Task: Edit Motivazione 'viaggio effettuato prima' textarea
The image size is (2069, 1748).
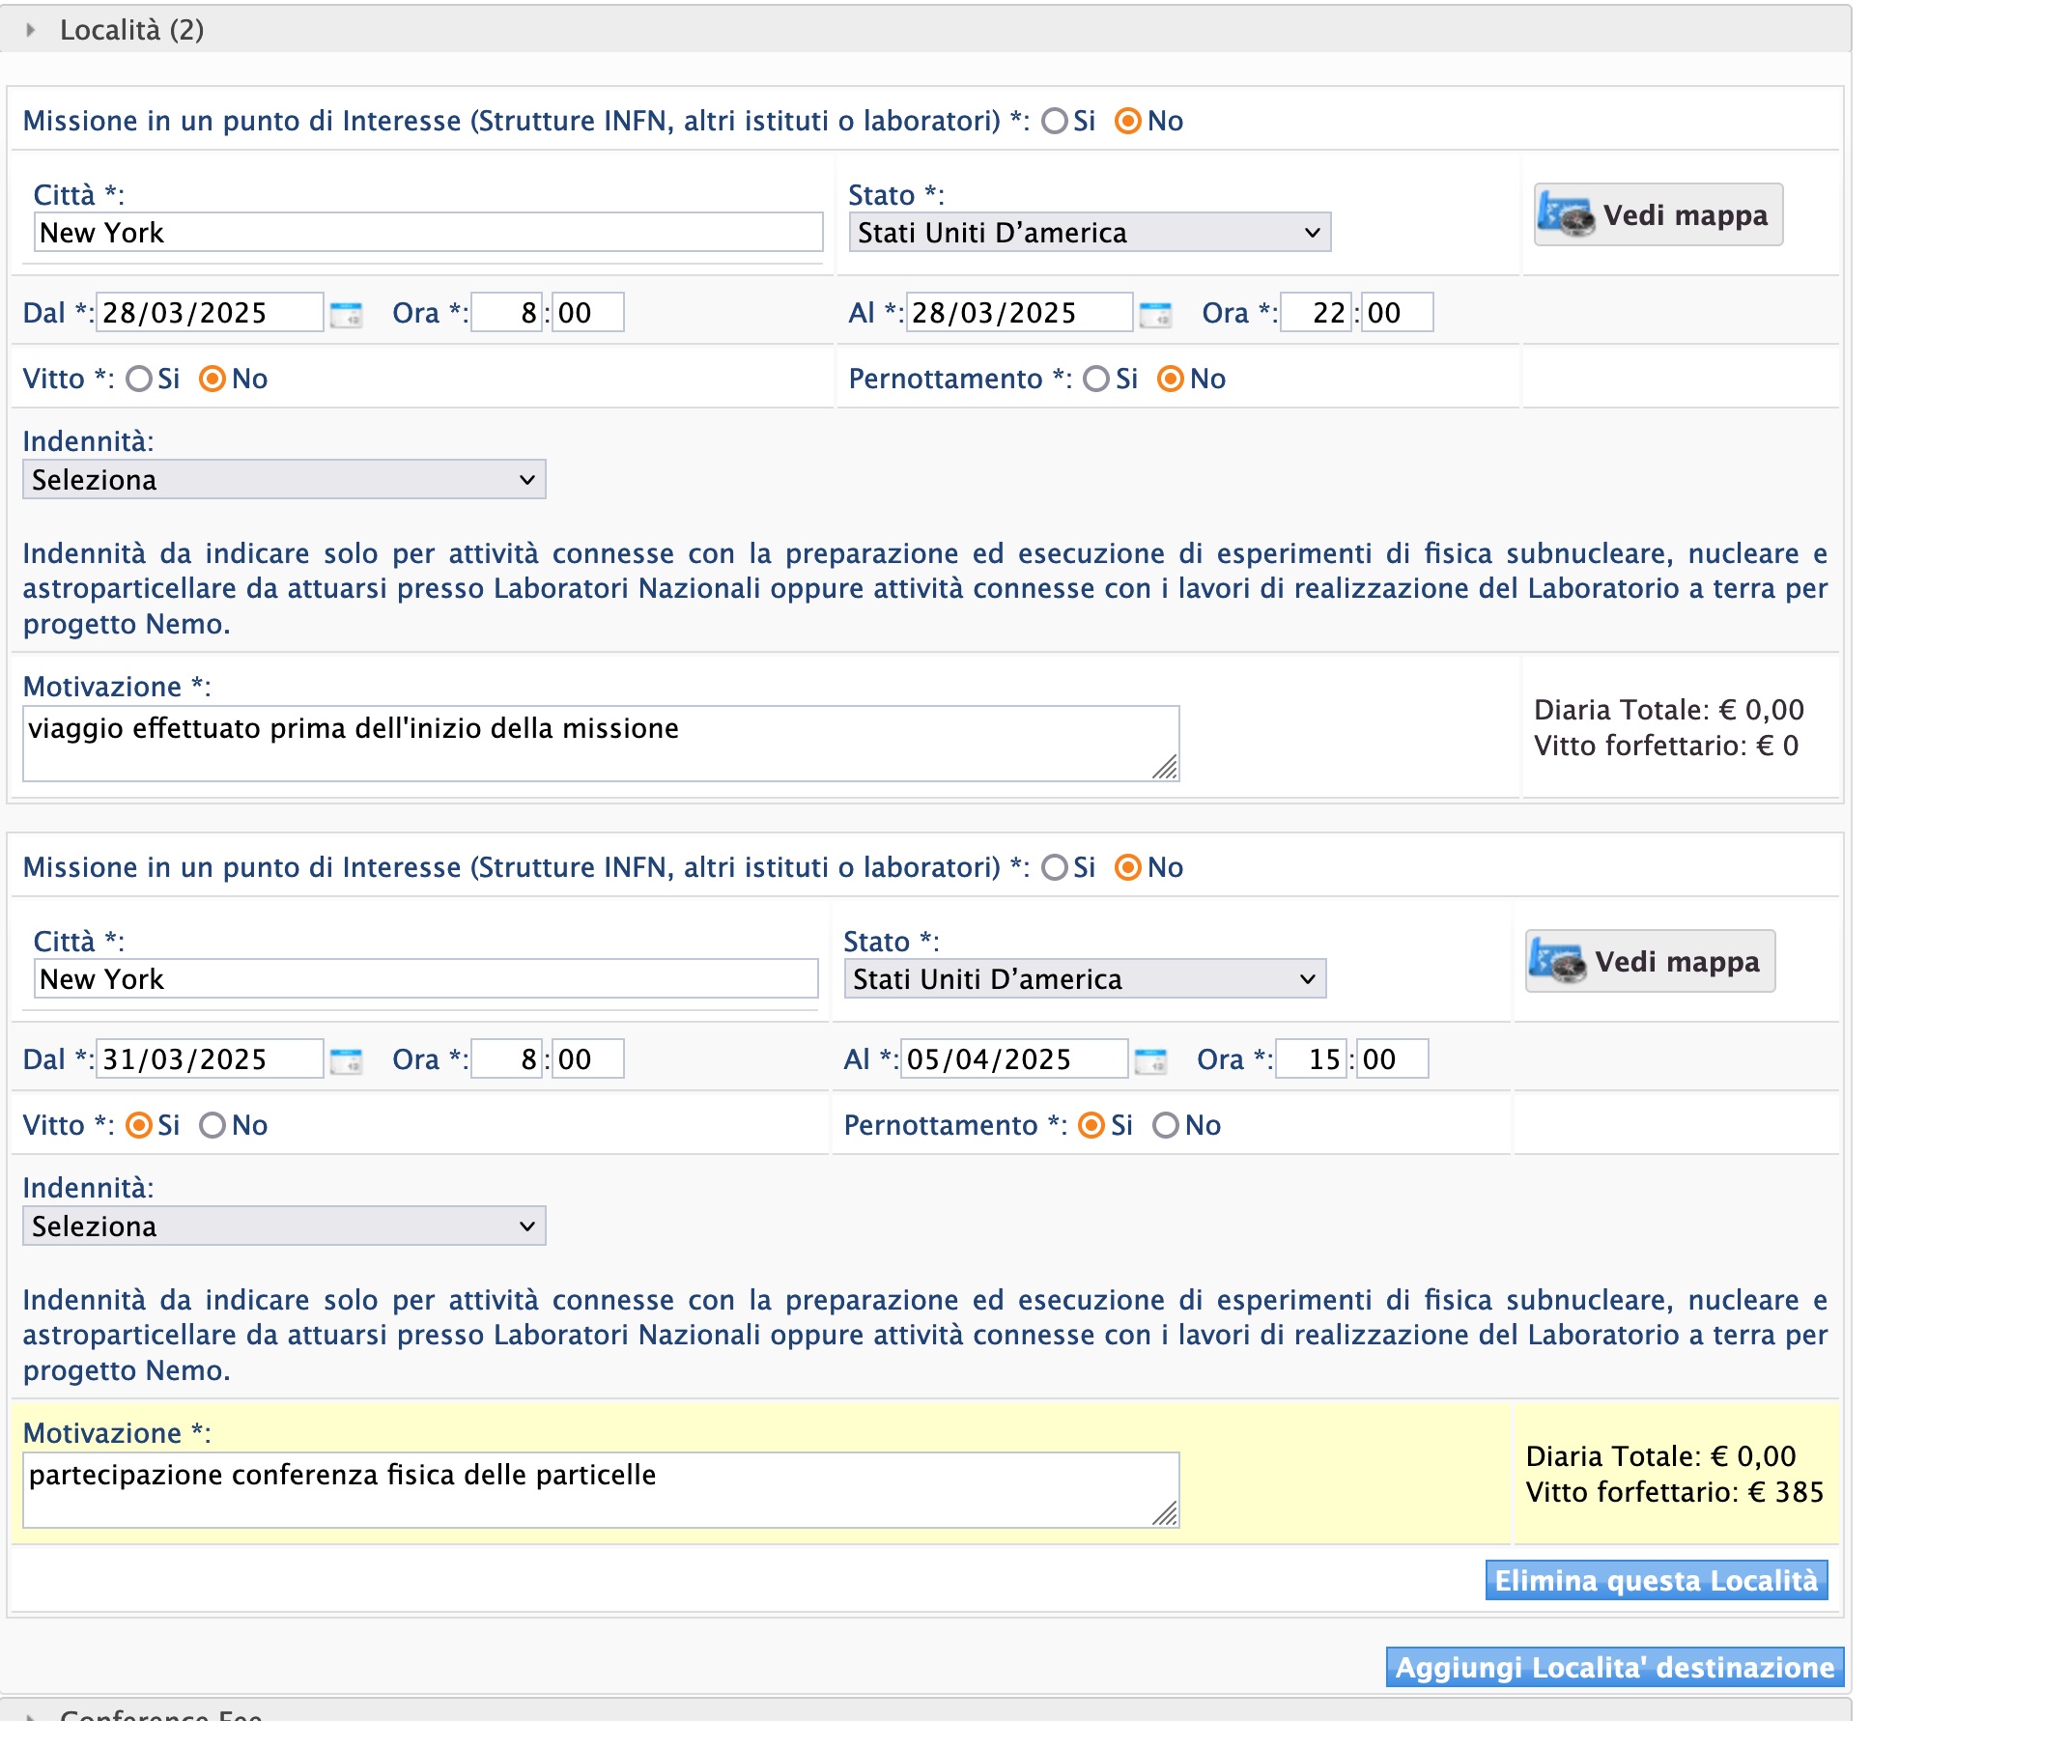Action: [x=601, y=744]
